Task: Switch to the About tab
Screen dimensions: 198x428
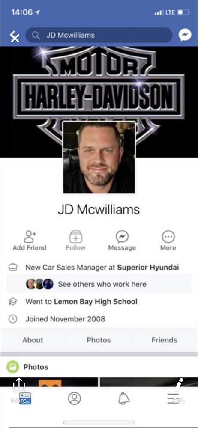Action: coord(33,340)
